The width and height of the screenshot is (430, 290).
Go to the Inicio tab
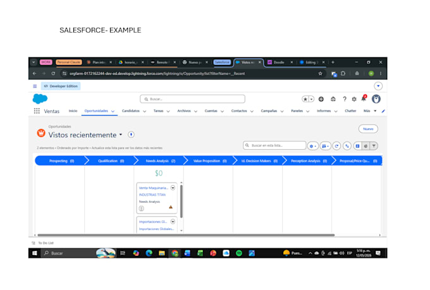(x=73, y=111)
